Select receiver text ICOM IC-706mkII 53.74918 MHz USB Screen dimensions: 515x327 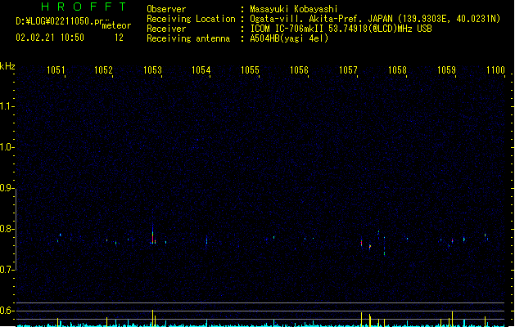coord(341,29)
